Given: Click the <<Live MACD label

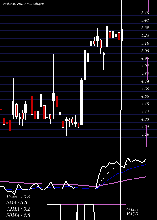Looking at the screenshot, I should point(132,212).
